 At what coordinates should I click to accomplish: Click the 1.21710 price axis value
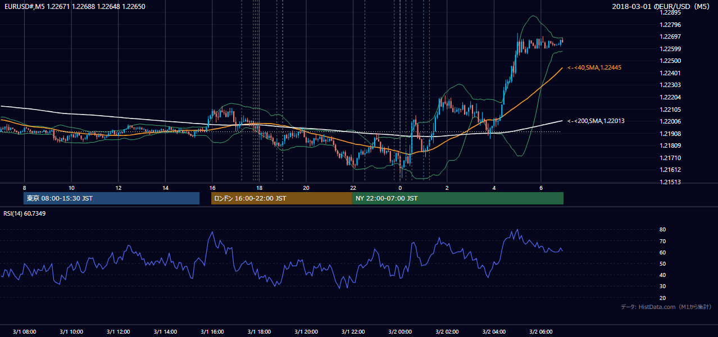[x=670, y=158]
